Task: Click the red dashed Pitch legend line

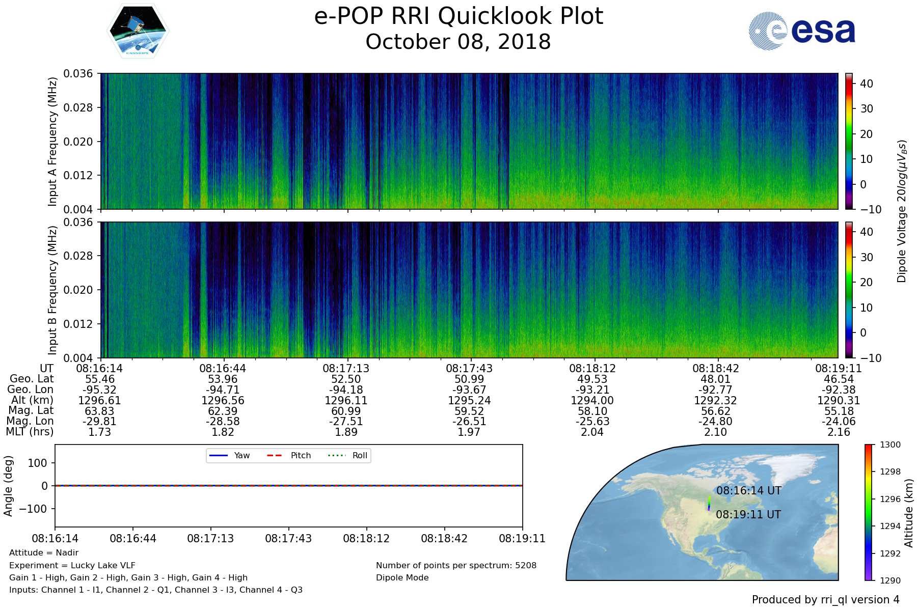Action: (275, 455)
